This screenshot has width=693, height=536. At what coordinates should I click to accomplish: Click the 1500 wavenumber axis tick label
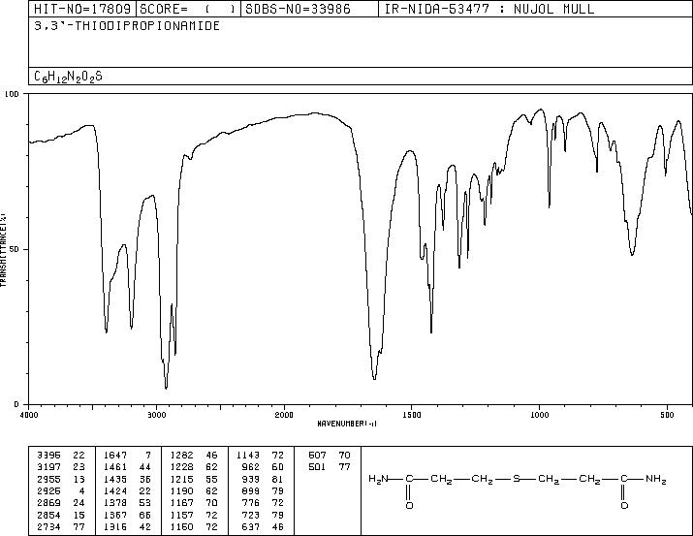[x=412, y=415]
